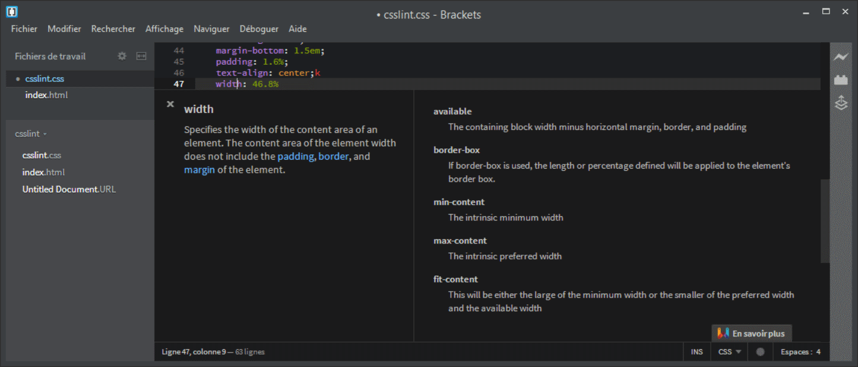Click the docs panel vertical scrollbar
This screenshot has width=858, height=367.
pyautogui.click(x=825, y=221)
